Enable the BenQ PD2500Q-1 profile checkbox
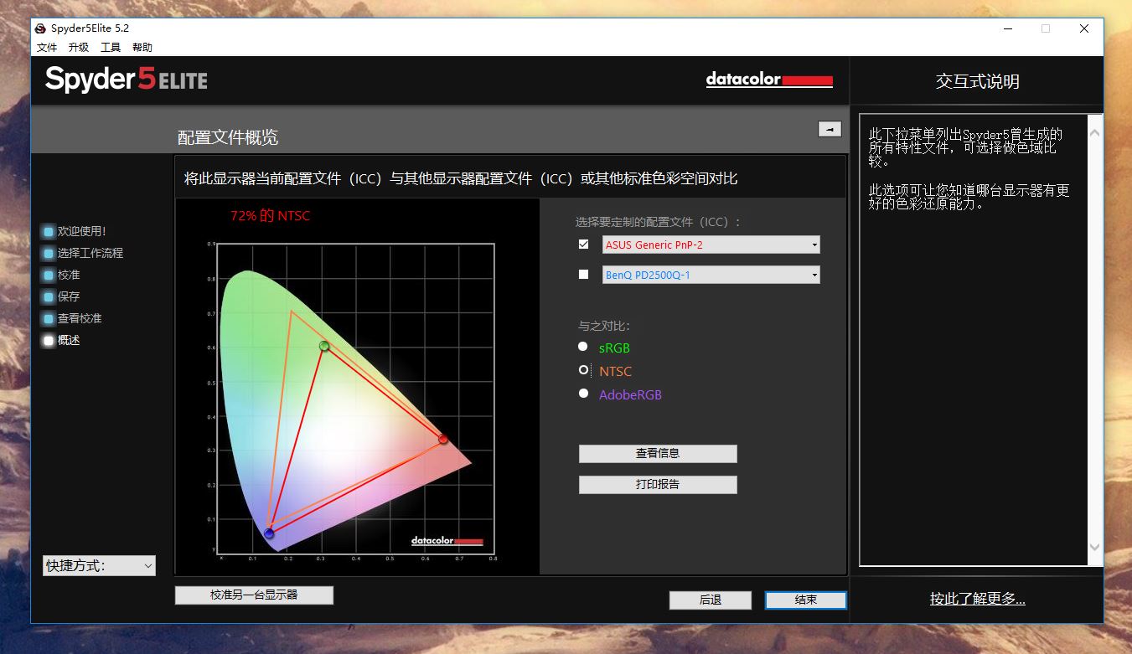 583,274
